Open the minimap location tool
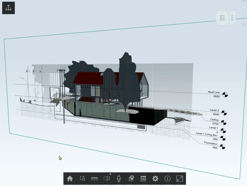This screenshot has height=186, width=247. (x=131, y=179)
